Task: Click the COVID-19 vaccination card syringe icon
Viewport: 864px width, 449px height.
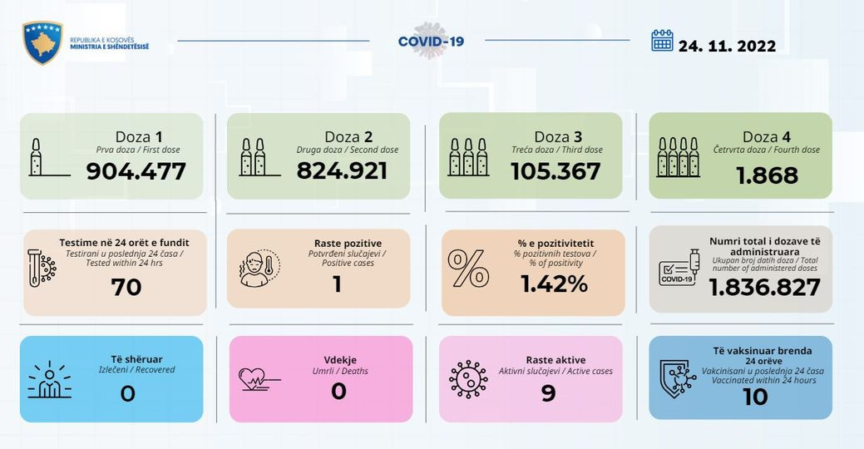Action: (x=679, y=269)
